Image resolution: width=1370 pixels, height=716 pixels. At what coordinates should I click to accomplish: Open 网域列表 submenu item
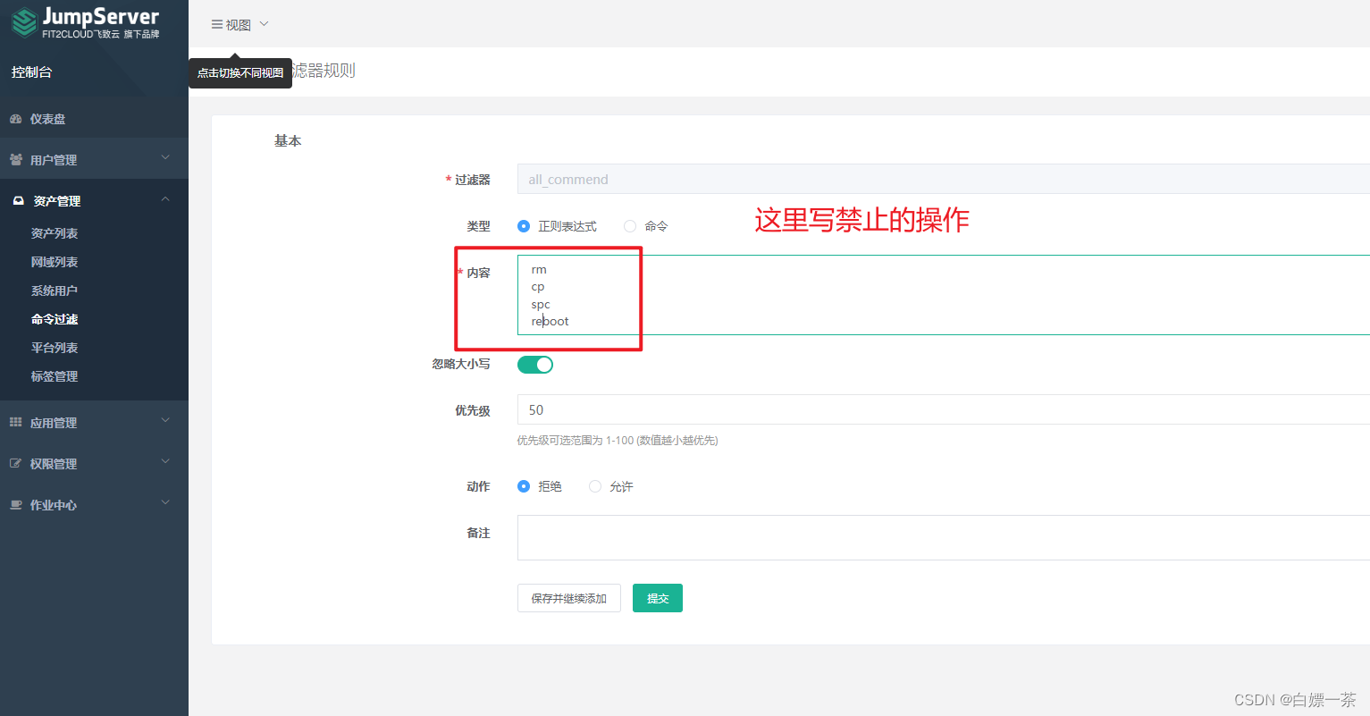coord(55,262)
